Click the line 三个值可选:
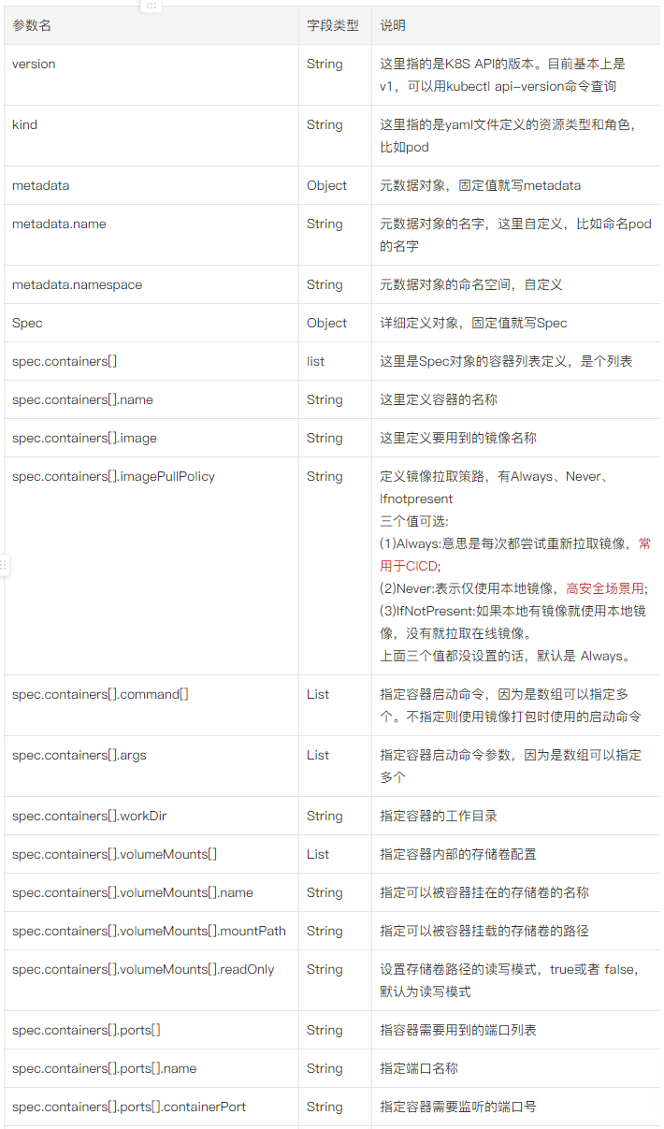Viewport: 664px width, 1129px height. click(415, 521)
